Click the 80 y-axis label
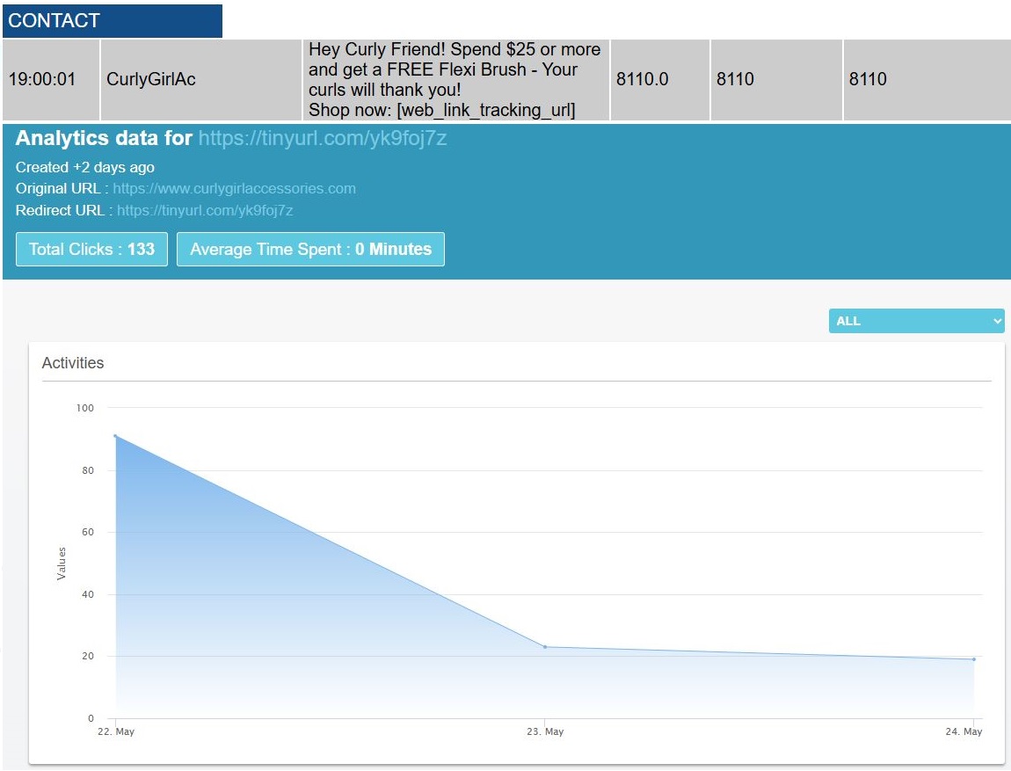This screenshot has height=771, width=1011. pos(88,470)
